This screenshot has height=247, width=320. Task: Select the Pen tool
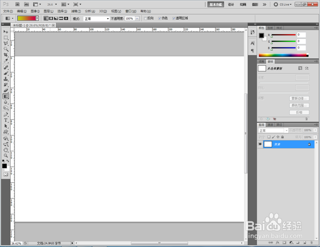[x=6, y=114]
